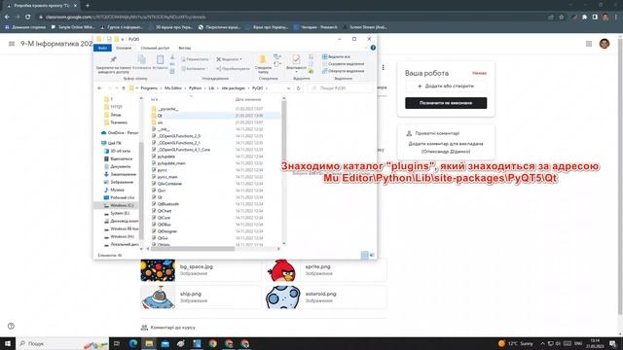Click Mu Editor in address breadcrumb
This screenshot has width=623, height=350.
pyautogui.click(x=173, y=88)
